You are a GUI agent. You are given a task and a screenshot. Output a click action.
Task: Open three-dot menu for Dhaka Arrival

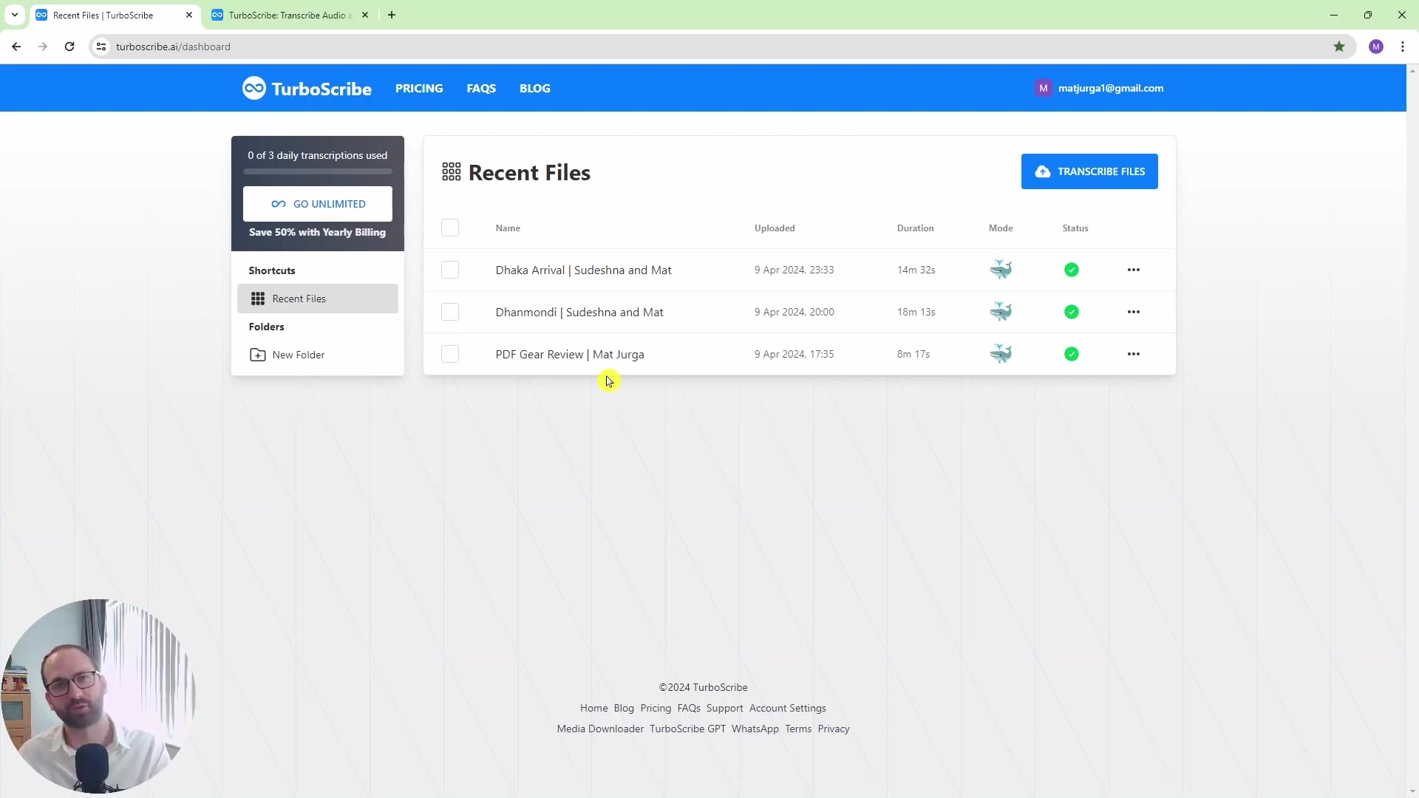coord(1133,270)
